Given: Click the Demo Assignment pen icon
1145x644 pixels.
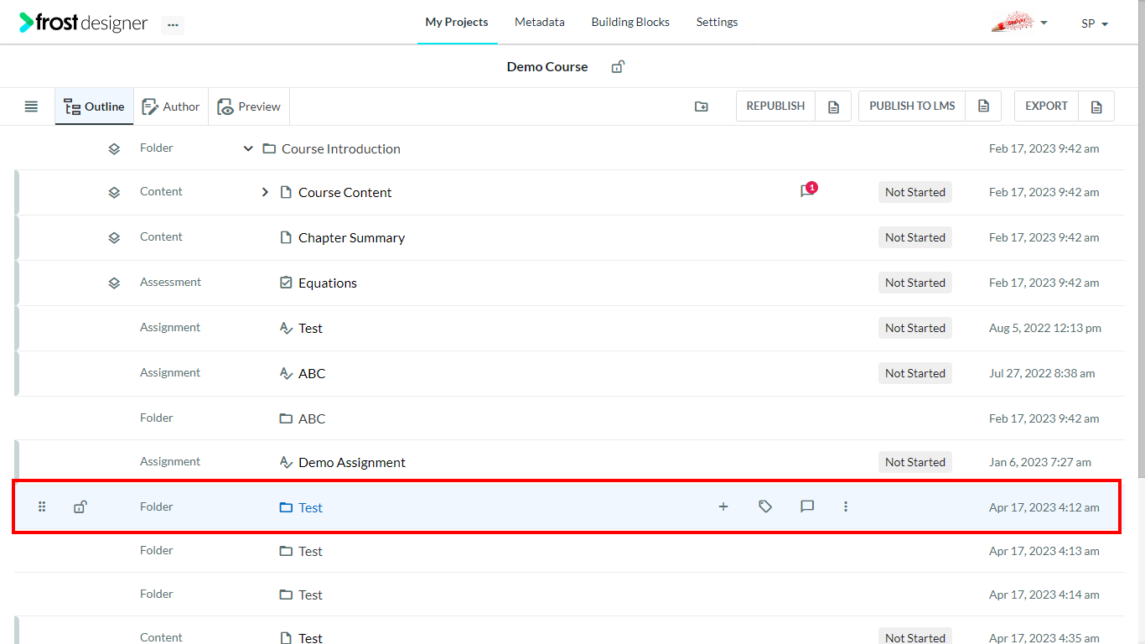Looking at the screenshot, I should [x=286, y=462].
